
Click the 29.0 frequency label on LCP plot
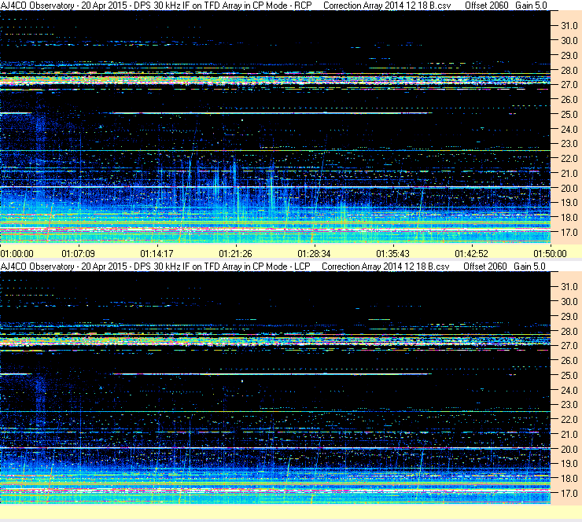point(569,317)
